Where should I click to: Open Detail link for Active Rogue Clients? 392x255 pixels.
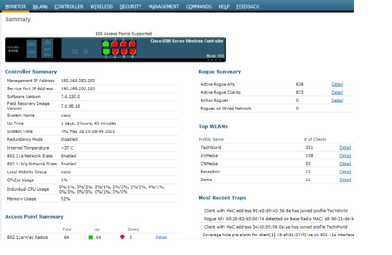point(337,93)
